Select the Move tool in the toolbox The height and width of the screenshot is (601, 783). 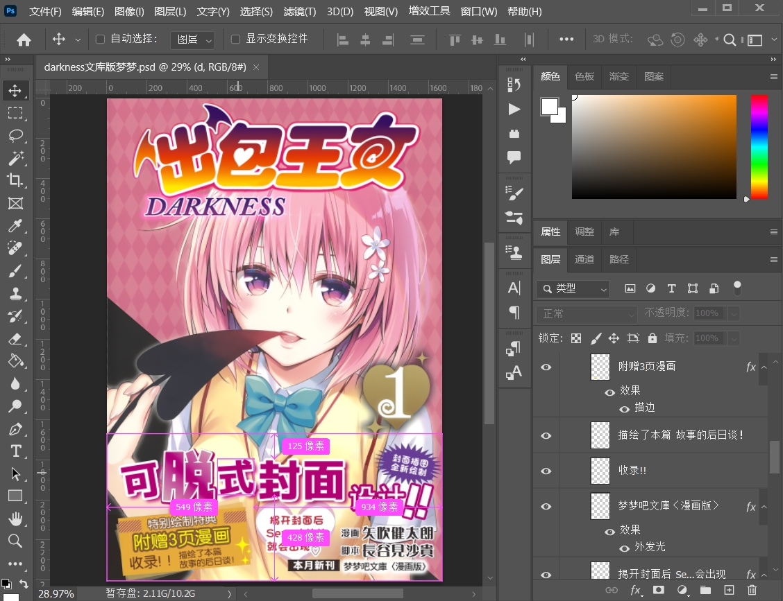pyautogui.click(x=15, y=91)
